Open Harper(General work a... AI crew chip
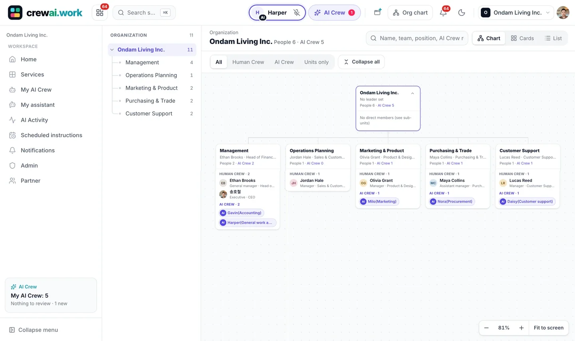 point(248,223)
